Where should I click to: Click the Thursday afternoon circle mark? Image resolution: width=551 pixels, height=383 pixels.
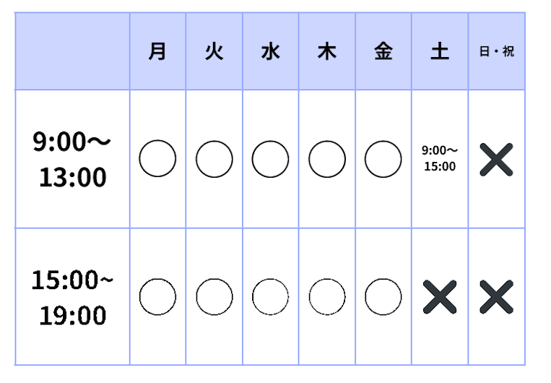(x=327, y=297)
